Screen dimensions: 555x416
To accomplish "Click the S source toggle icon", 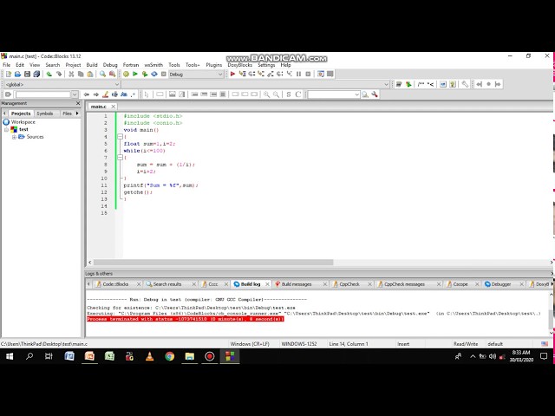I will pos(289,94).
